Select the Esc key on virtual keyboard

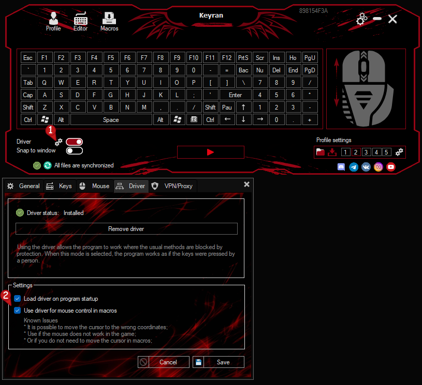click(x=28, y=58)
